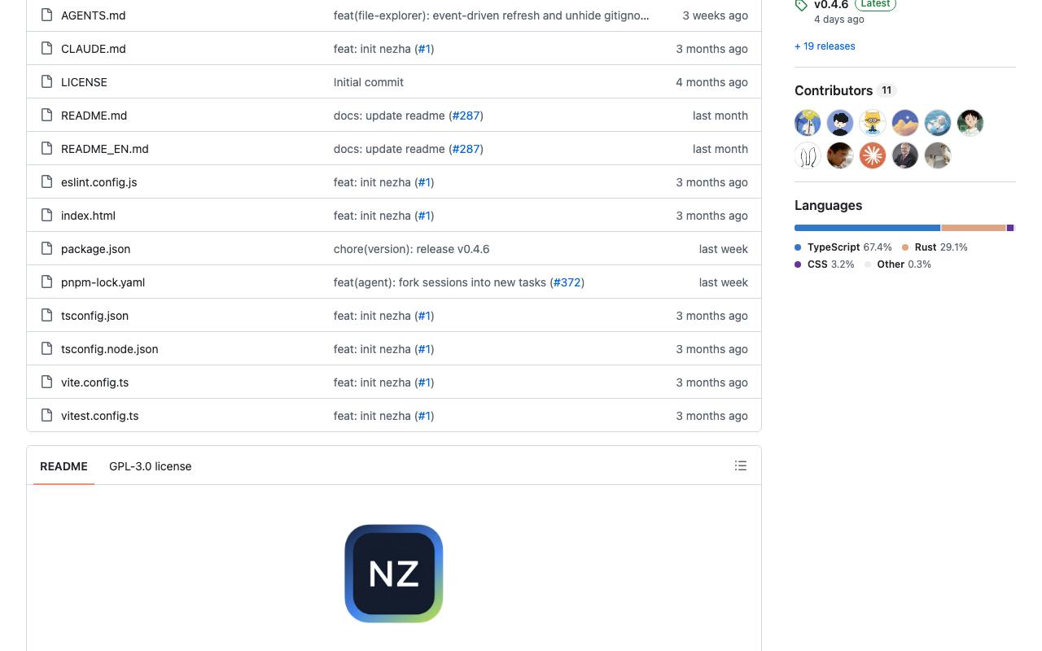1042x651 pixels.
Task: Open the rabbit ears line-drawing avatar
Action: click(808, 155)
